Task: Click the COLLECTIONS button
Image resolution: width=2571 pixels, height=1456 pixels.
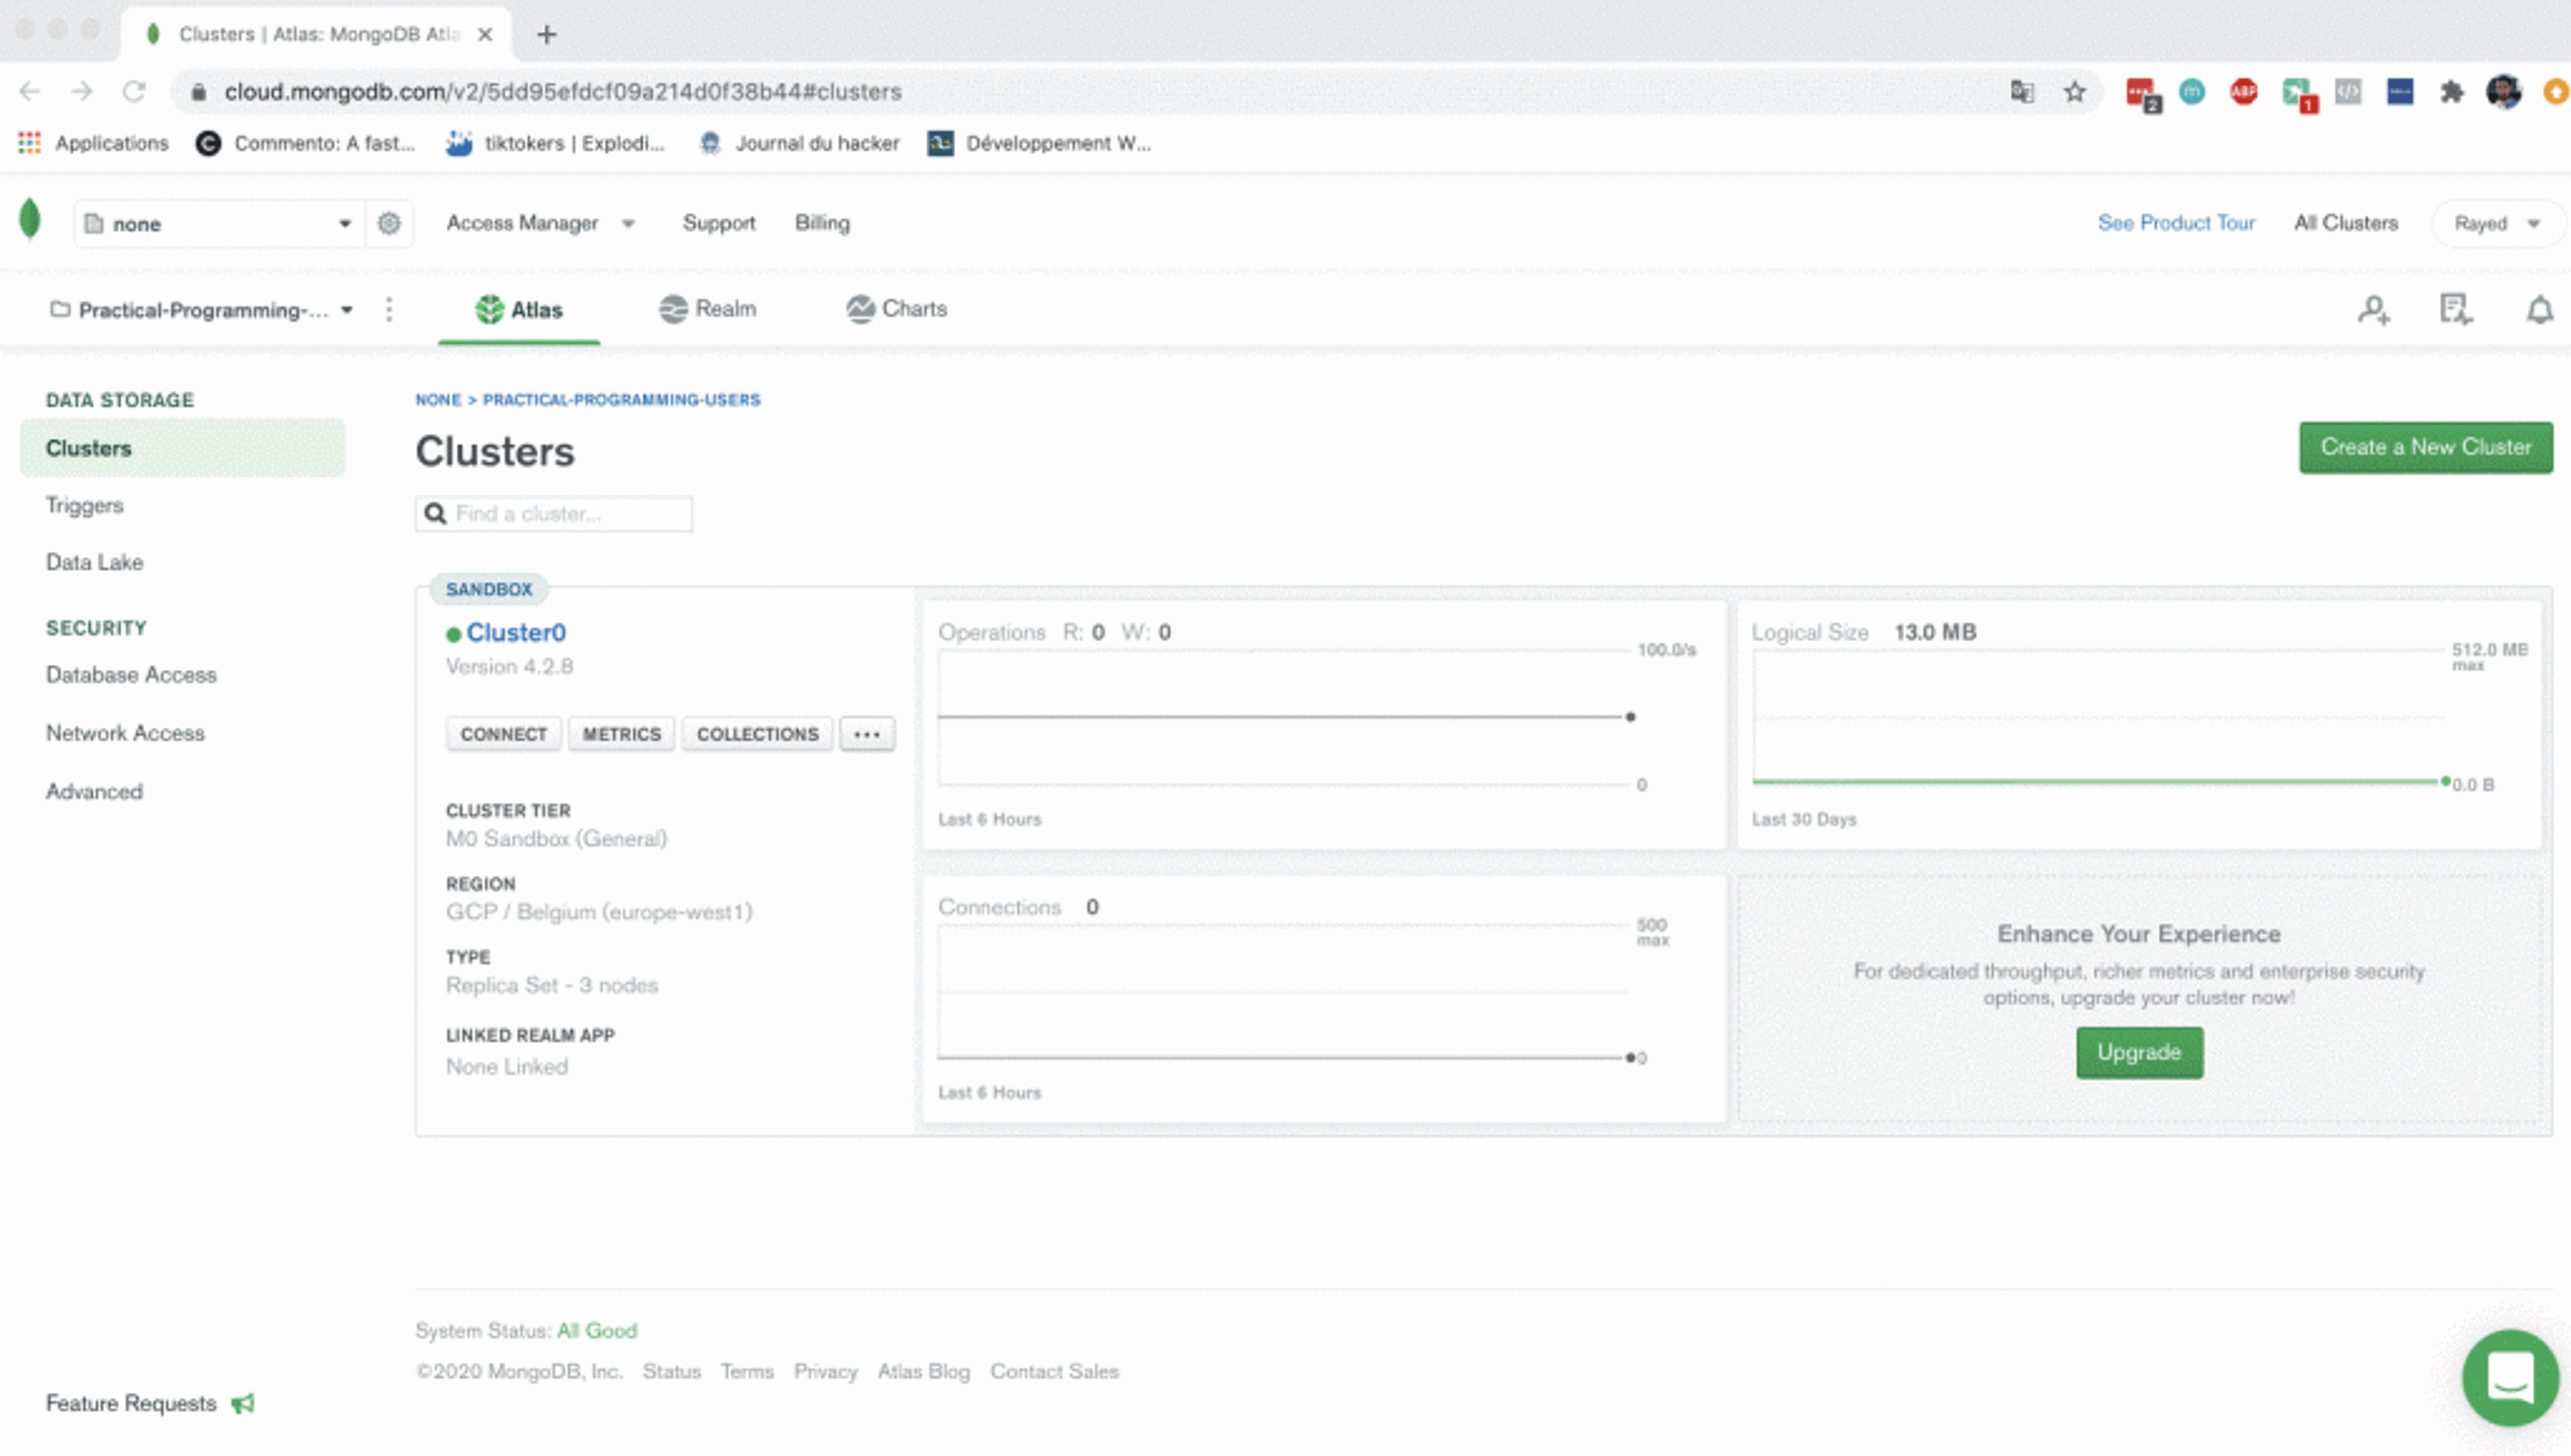Action: [757, 734]
